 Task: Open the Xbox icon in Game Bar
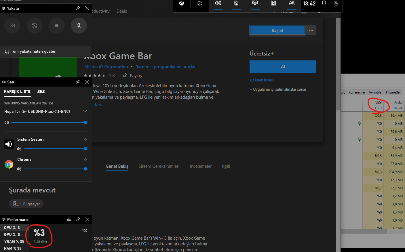[182, 3]
